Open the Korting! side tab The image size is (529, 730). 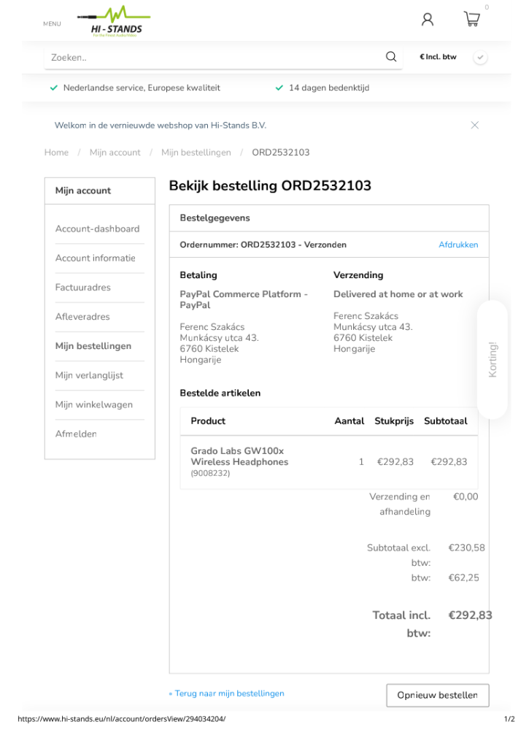click(493, 359)
